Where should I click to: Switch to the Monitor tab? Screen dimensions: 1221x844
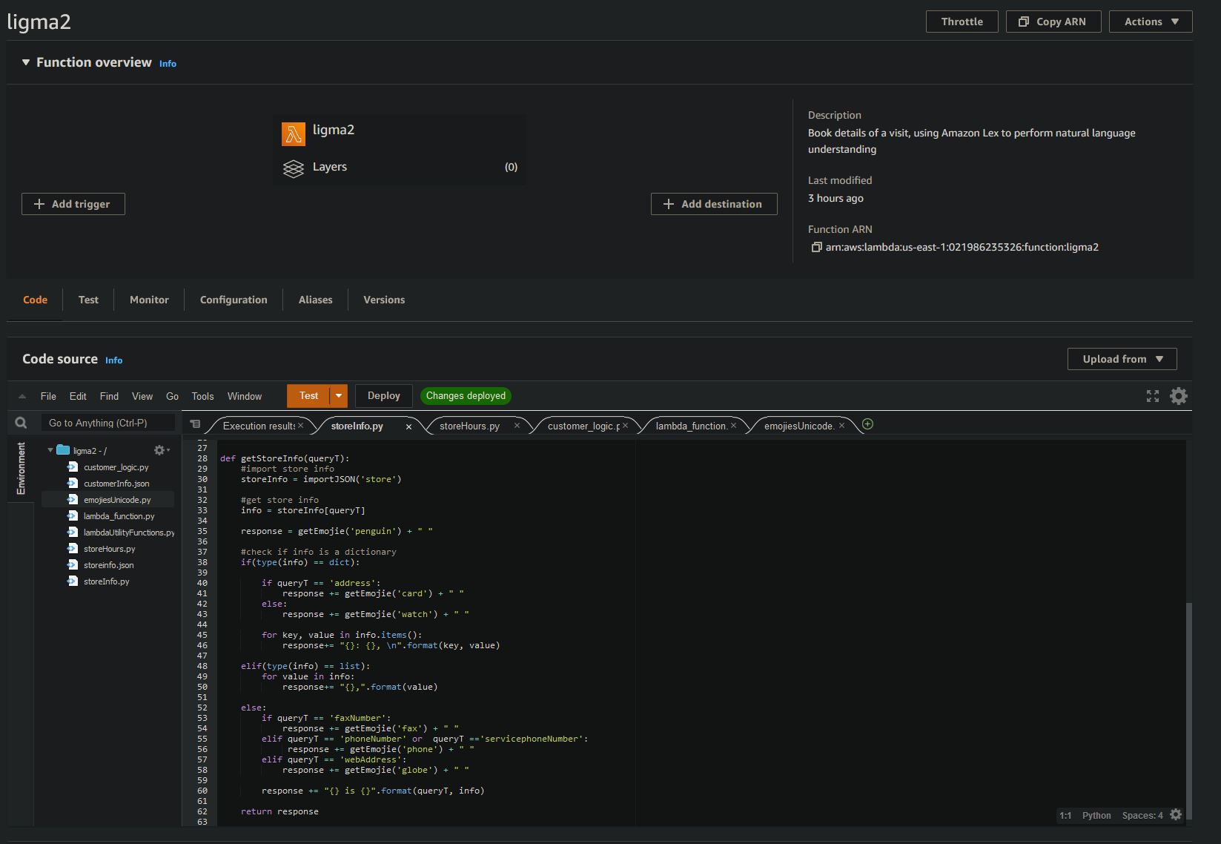click(149, 300)
